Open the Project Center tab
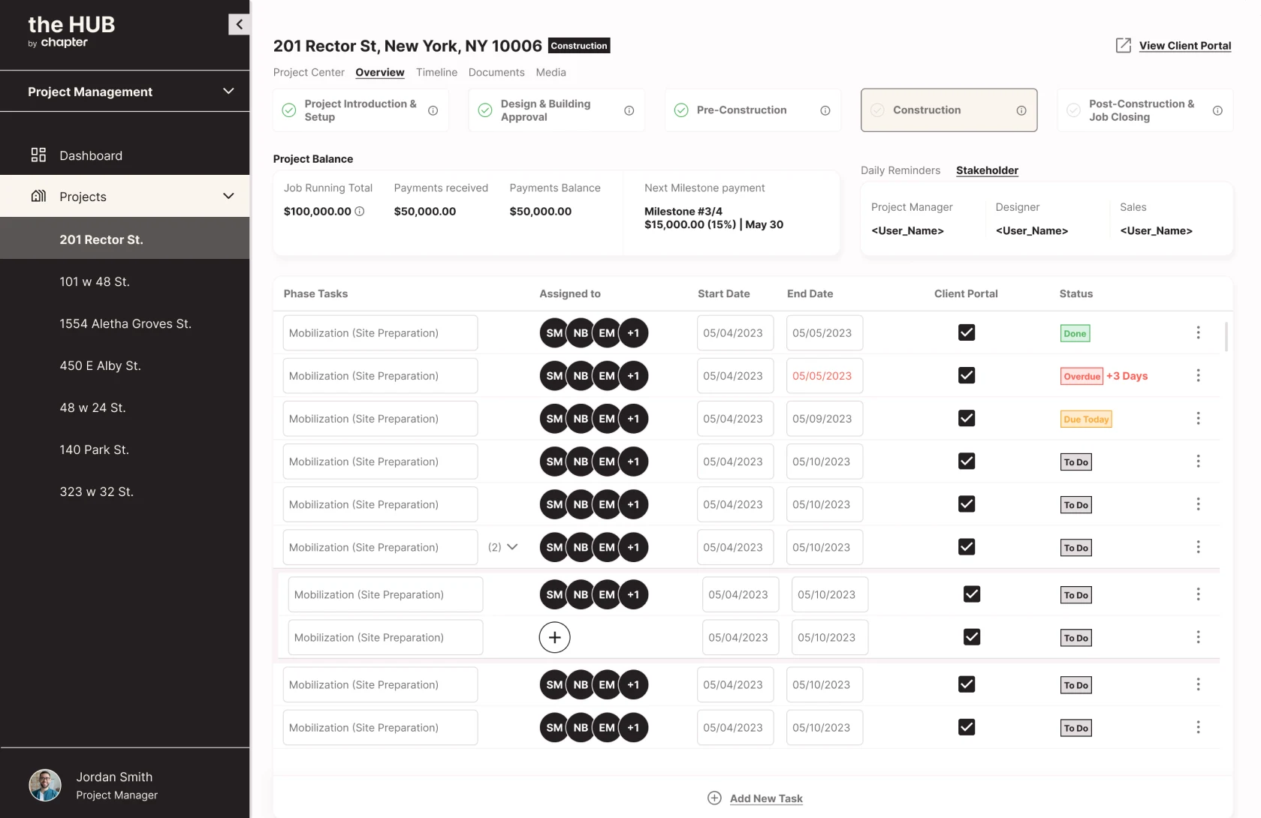The image size is (1261, 818). tap(309, 72)
